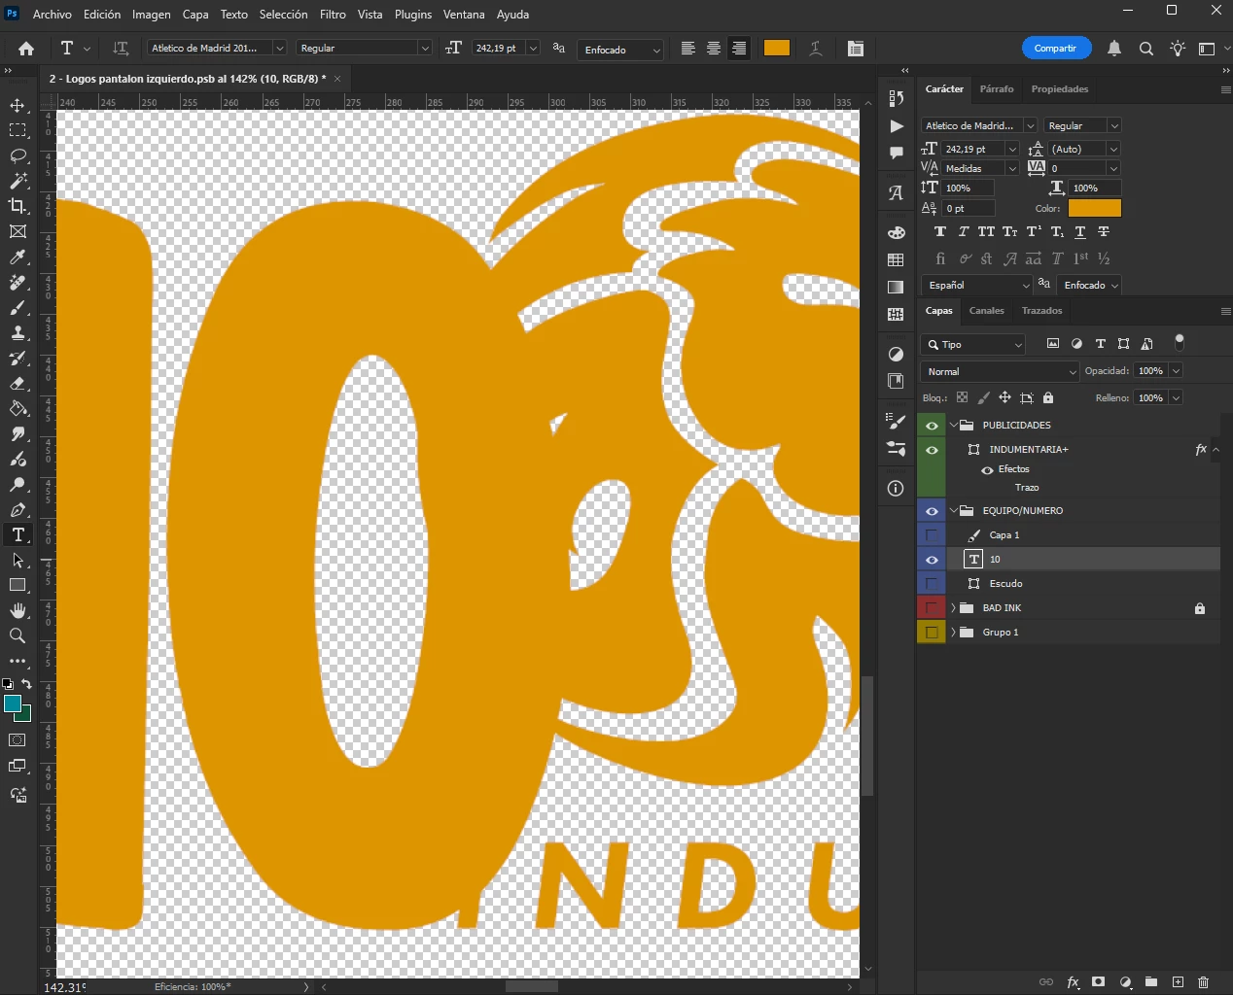
Task: Expand the BAD INK group
Action: tap(953, 608)
